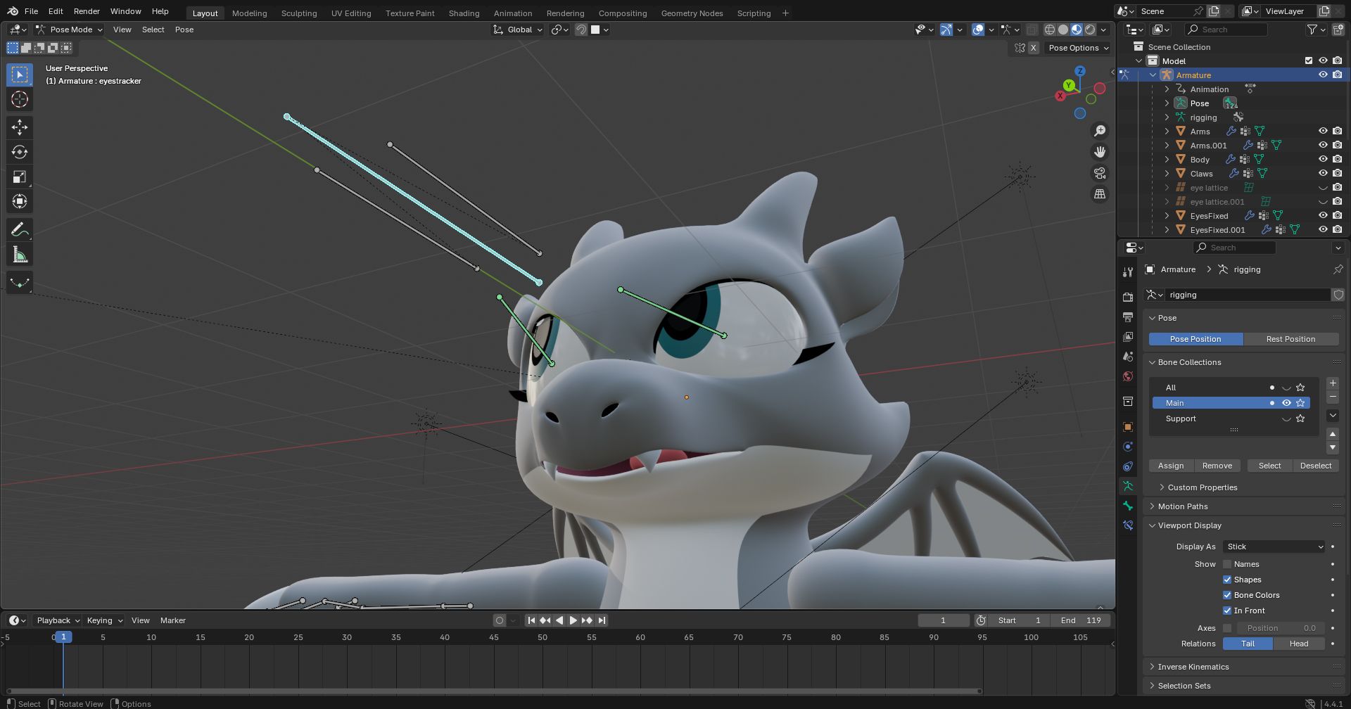Open the Global orientation dropdown
Screen dimensions: 1351x709
click(518, 30)
